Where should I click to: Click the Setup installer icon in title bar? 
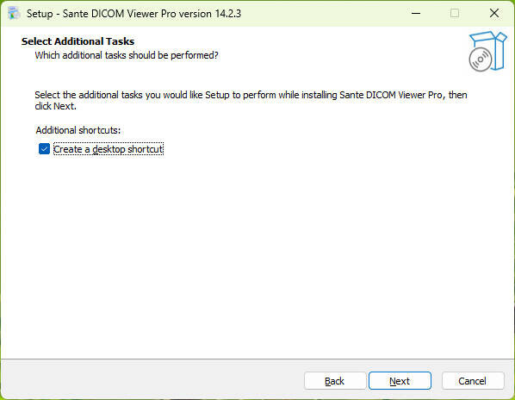coord(14,14)
